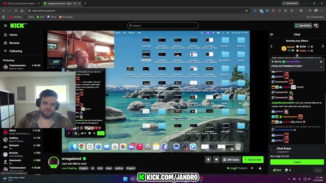The height and width of the screenshot is (183, 326).
Task: Open Trainwreckstv 19.3K followed channel
Action: 22,67
